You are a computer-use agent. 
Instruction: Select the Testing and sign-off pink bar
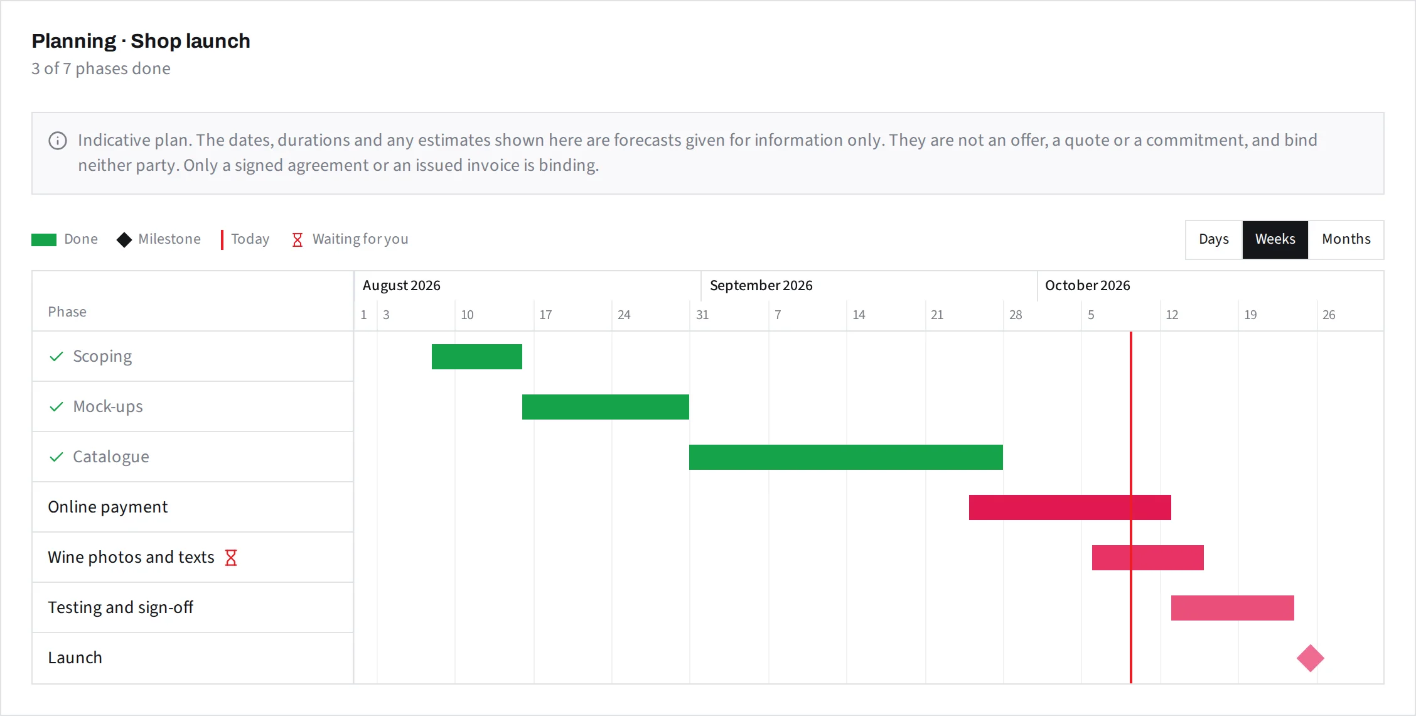1233,608
